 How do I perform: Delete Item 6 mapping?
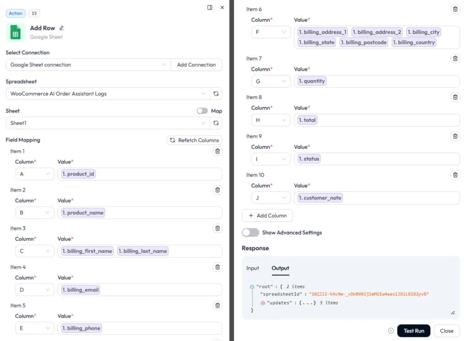[455, 9]
